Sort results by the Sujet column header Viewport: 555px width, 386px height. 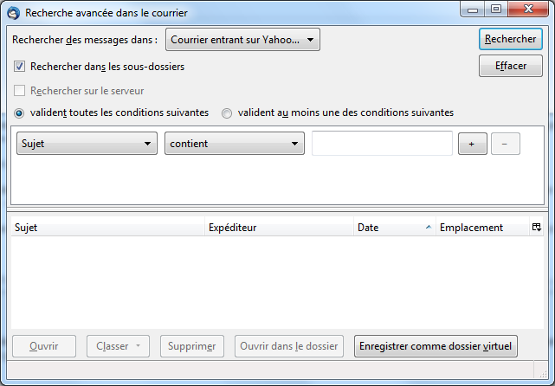108,228
